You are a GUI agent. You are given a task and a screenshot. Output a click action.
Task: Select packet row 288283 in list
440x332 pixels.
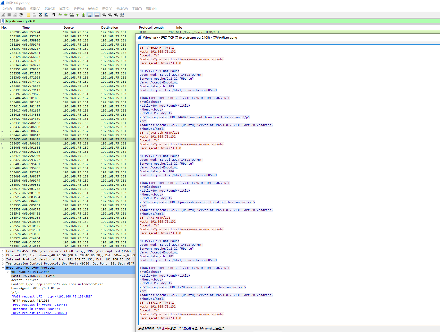coord(68,32)
